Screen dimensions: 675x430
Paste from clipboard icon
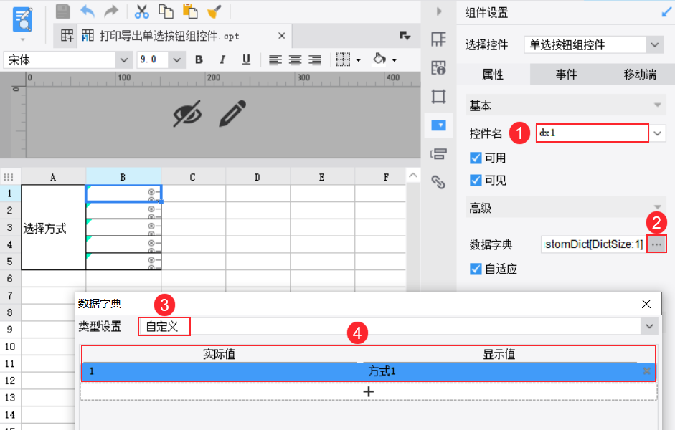(x=190, y=11)
